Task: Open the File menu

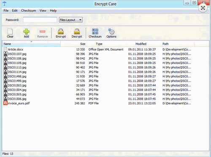Action: (x=6, y=11)
